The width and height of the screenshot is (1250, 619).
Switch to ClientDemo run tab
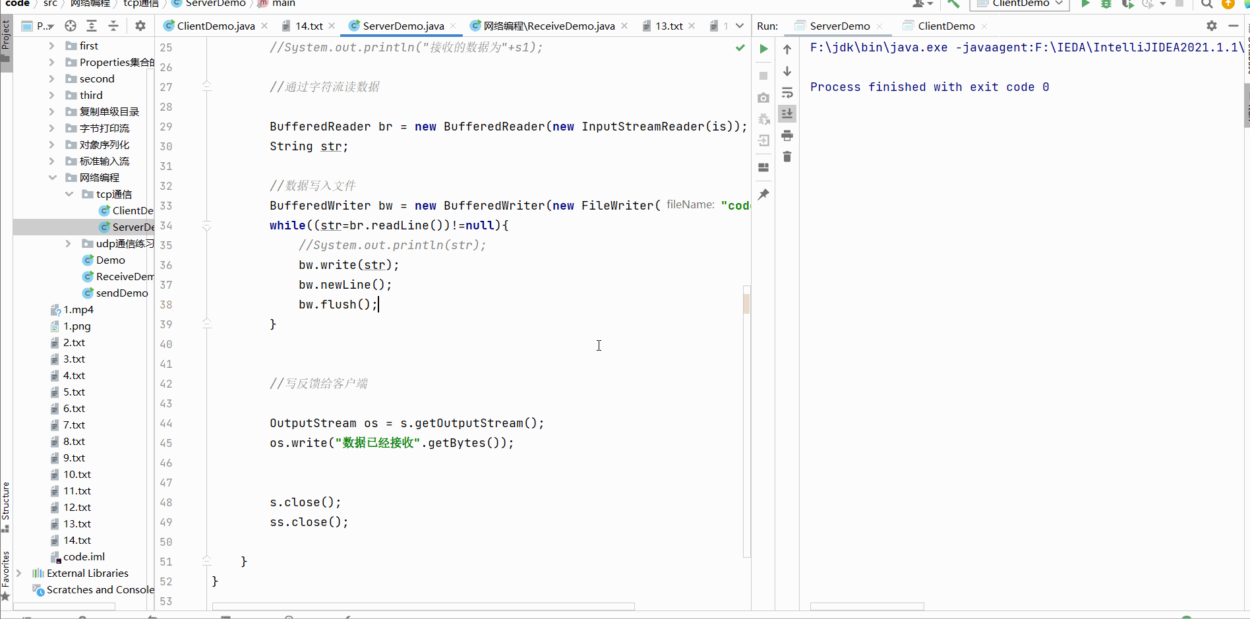(x=946, y=26)
